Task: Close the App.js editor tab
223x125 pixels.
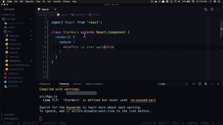Action: click(x=55, y=9)
